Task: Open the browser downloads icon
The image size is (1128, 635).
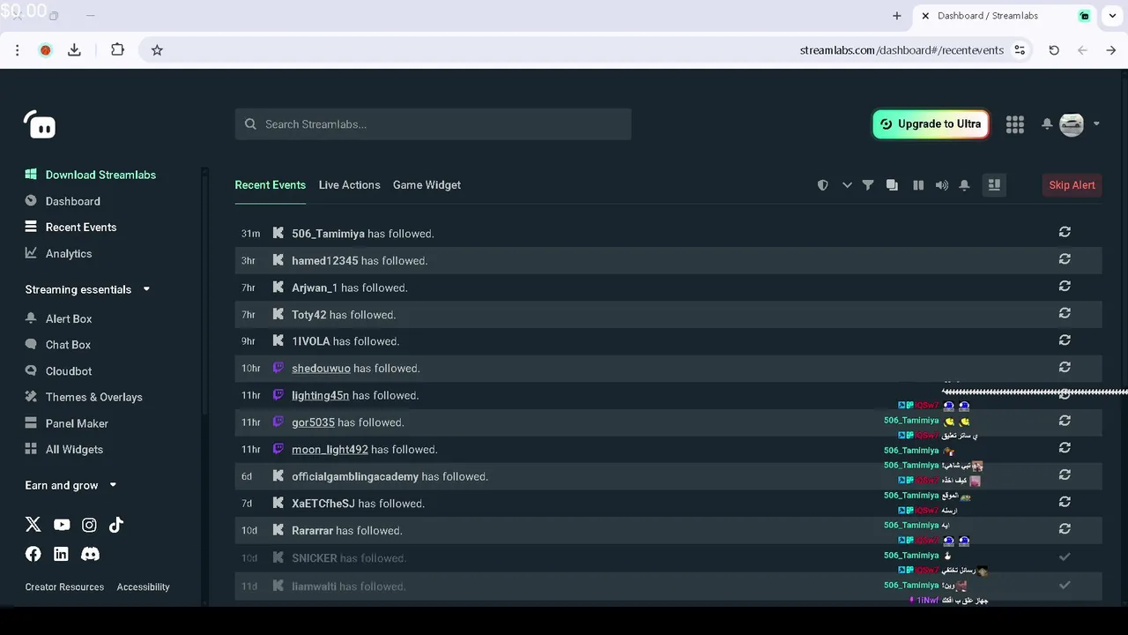Action: pos(74,50)
